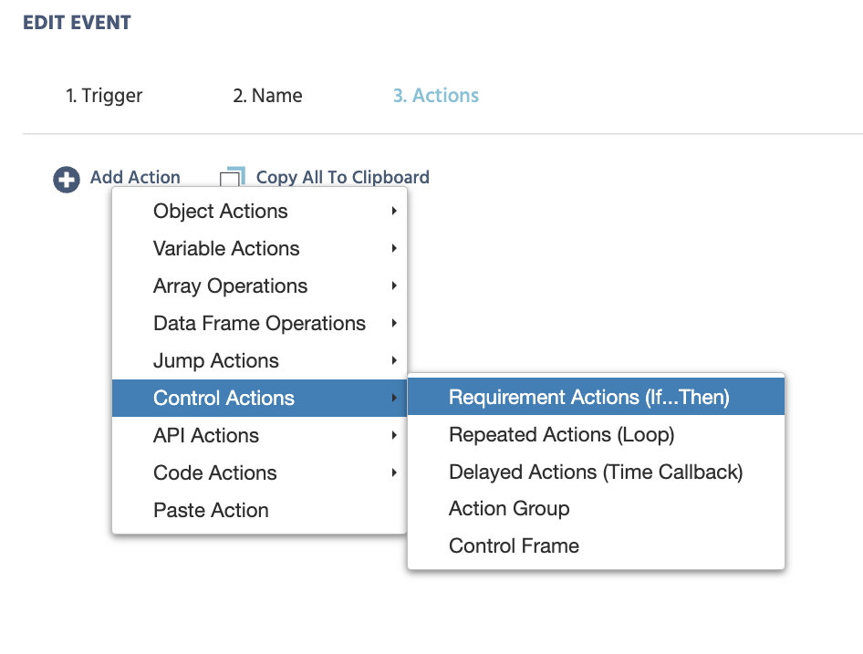Open the Object Actions submenu
The width and height of the screenshot is (863, 654).
click(259, 211)
